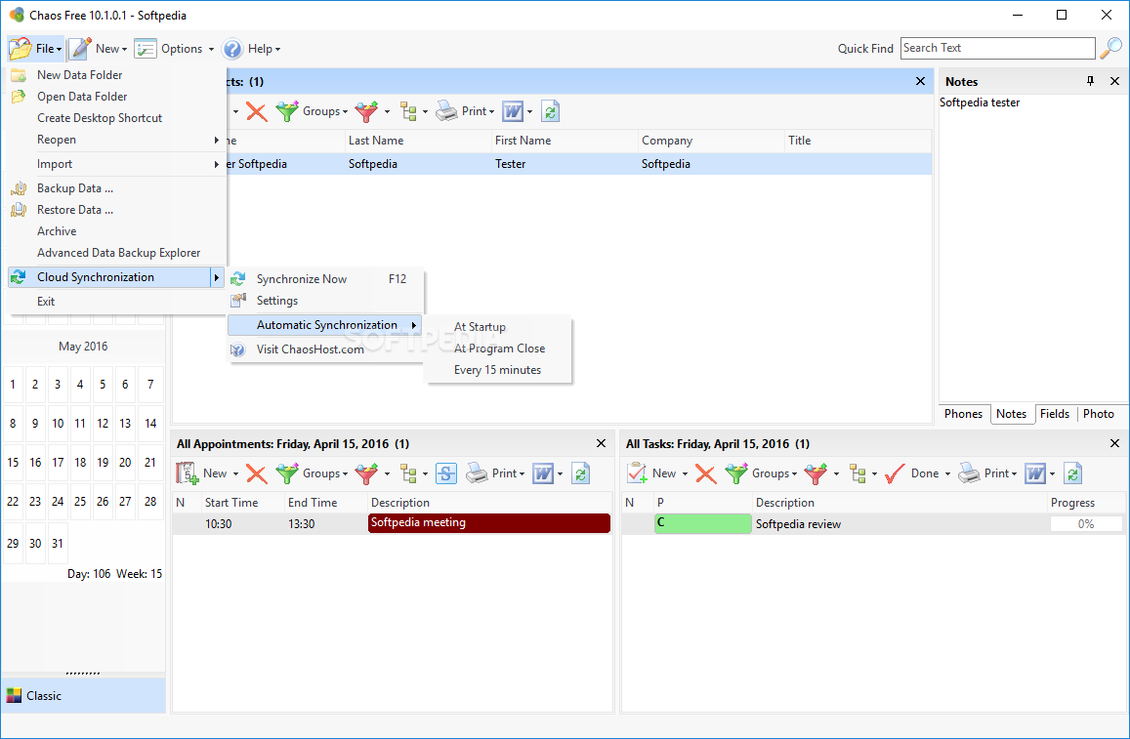The image size is (1130, 739).
Task: Select Synchronize Now menu item
Action: tap(326, 279)
